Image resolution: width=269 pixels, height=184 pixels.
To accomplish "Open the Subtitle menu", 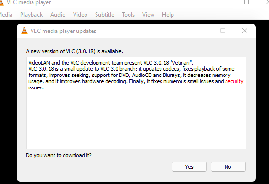I will [x=105, y=15].
